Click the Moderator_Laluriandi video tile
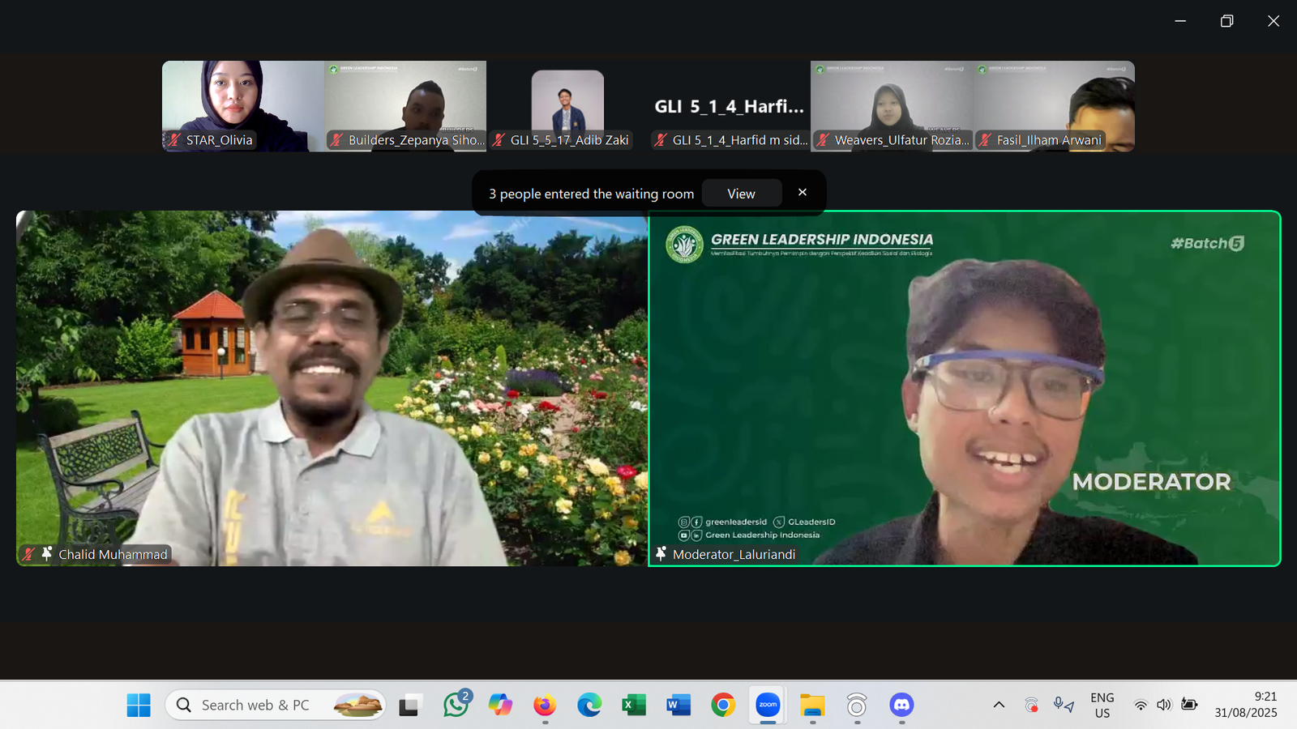The image size is (1297, 729). click(965, 389)
